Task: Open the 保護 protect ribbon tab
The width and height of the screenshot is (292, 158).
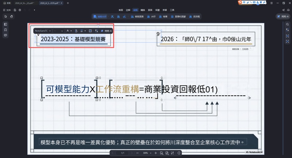Action: point(157,10)
